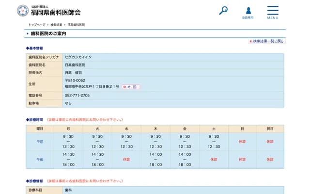Open the 地図 map button
The height and width of the screenshot is (194, 310).
[131, 87]
